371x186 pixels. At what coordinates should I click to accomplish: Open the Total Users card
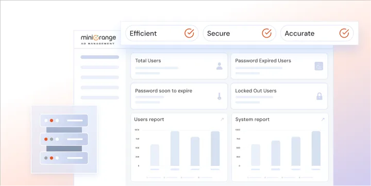[x=179, y=66]
